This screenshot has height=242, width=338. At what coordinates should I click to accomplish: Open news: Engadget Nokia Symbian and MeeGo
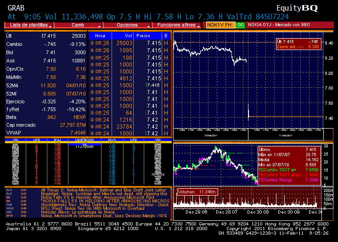pyautogui.click(x=104, y=194)
